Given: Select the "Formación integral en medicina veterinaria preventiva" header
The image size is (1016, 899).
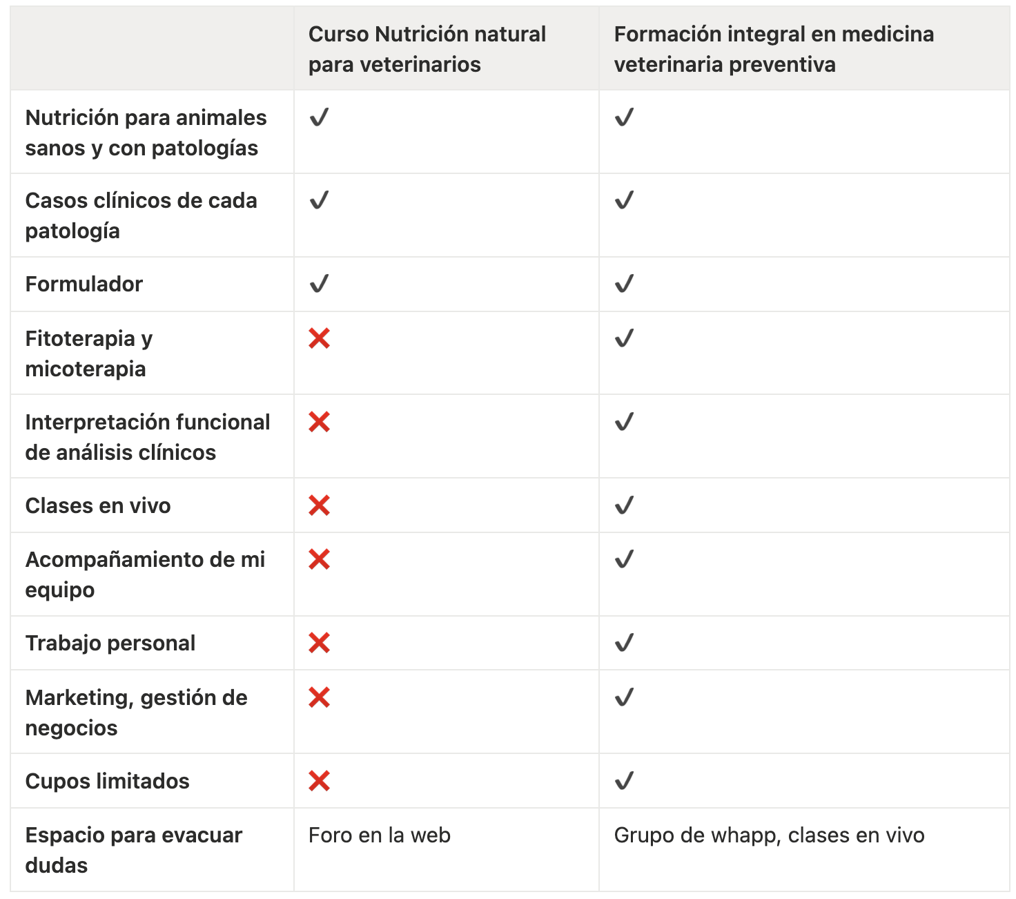Looking at the screenshot, I should click(x=773, y=49).
